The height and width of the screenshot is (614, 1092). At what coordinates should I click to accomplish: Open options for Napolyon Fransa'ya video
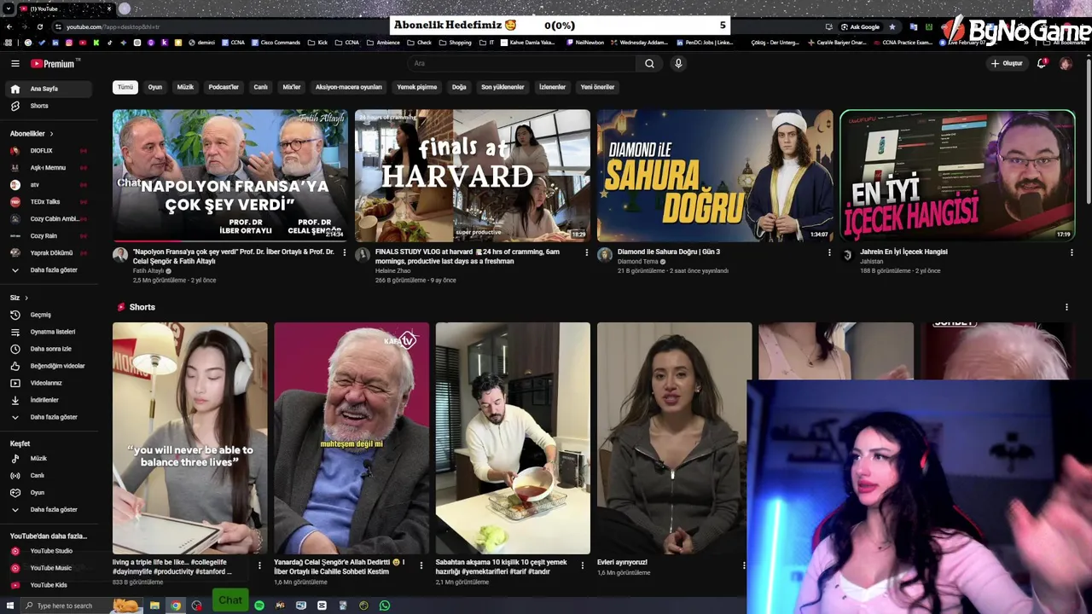(344, 252)
